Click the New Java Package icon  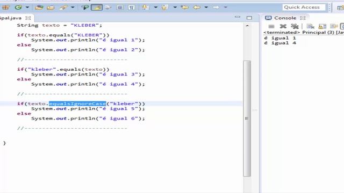pyautogui.click(x=6, y=7)
